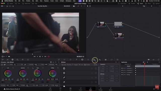Pick black point for Lift
Image resolution: width=161 pixels, height=91 pixels.
point(3,68)
